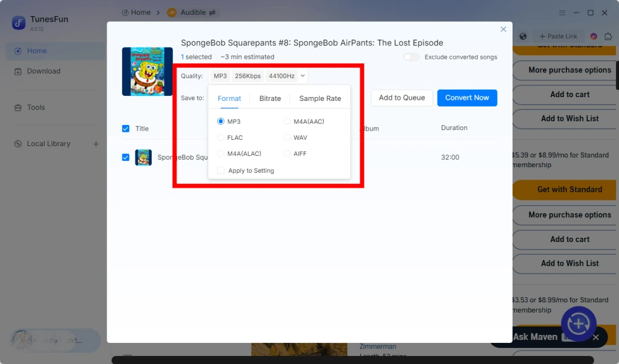Click the SpongeBob track row thumbnail

tap(144, 157)
